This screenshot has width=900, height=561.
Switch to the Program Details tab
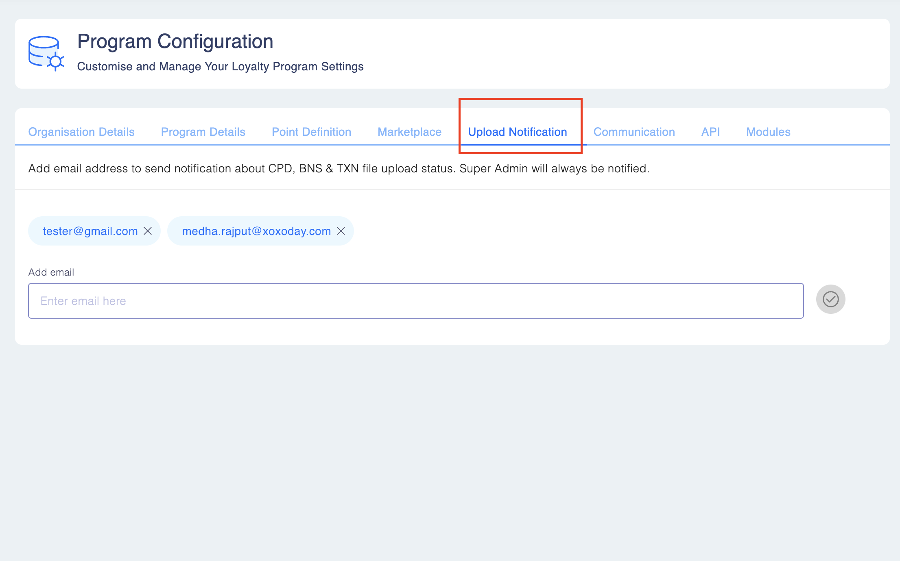(x=203, y=132)
